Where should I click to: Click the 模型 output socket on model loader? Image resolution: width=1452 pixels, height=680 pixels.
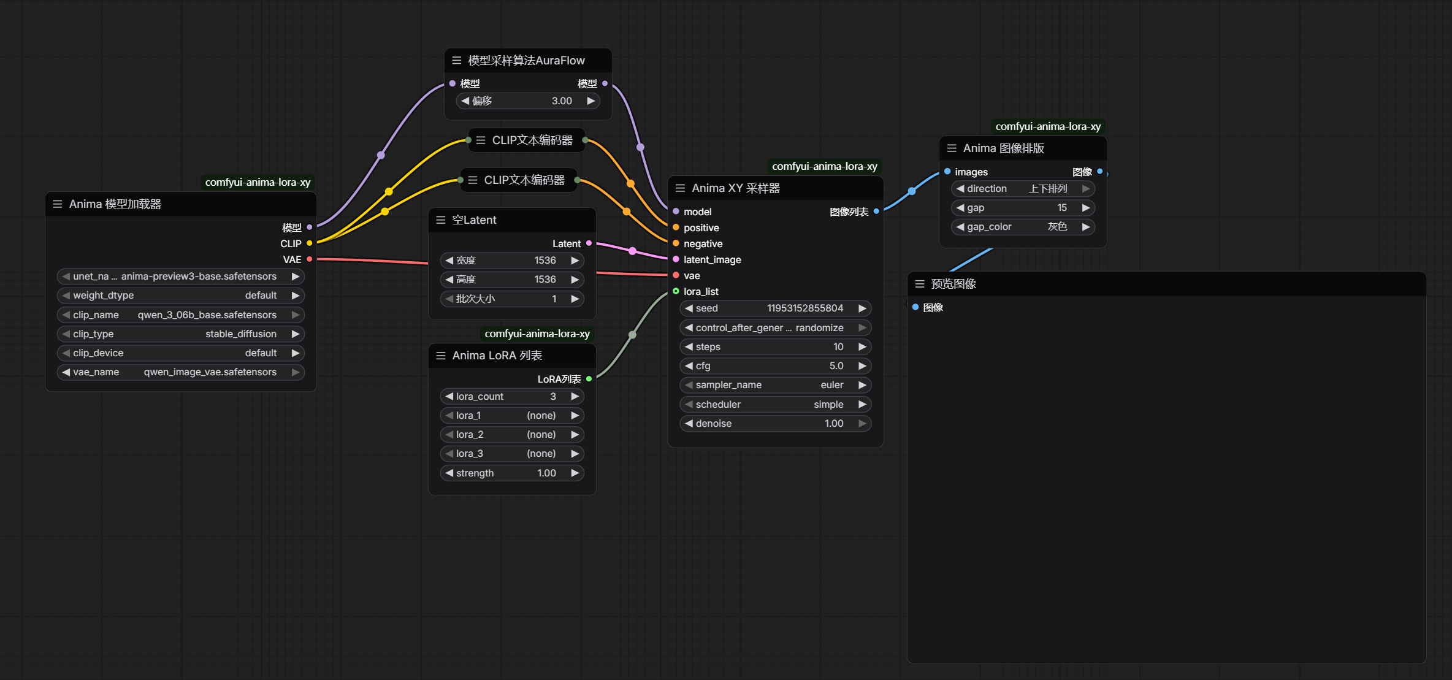pos(310,227)
